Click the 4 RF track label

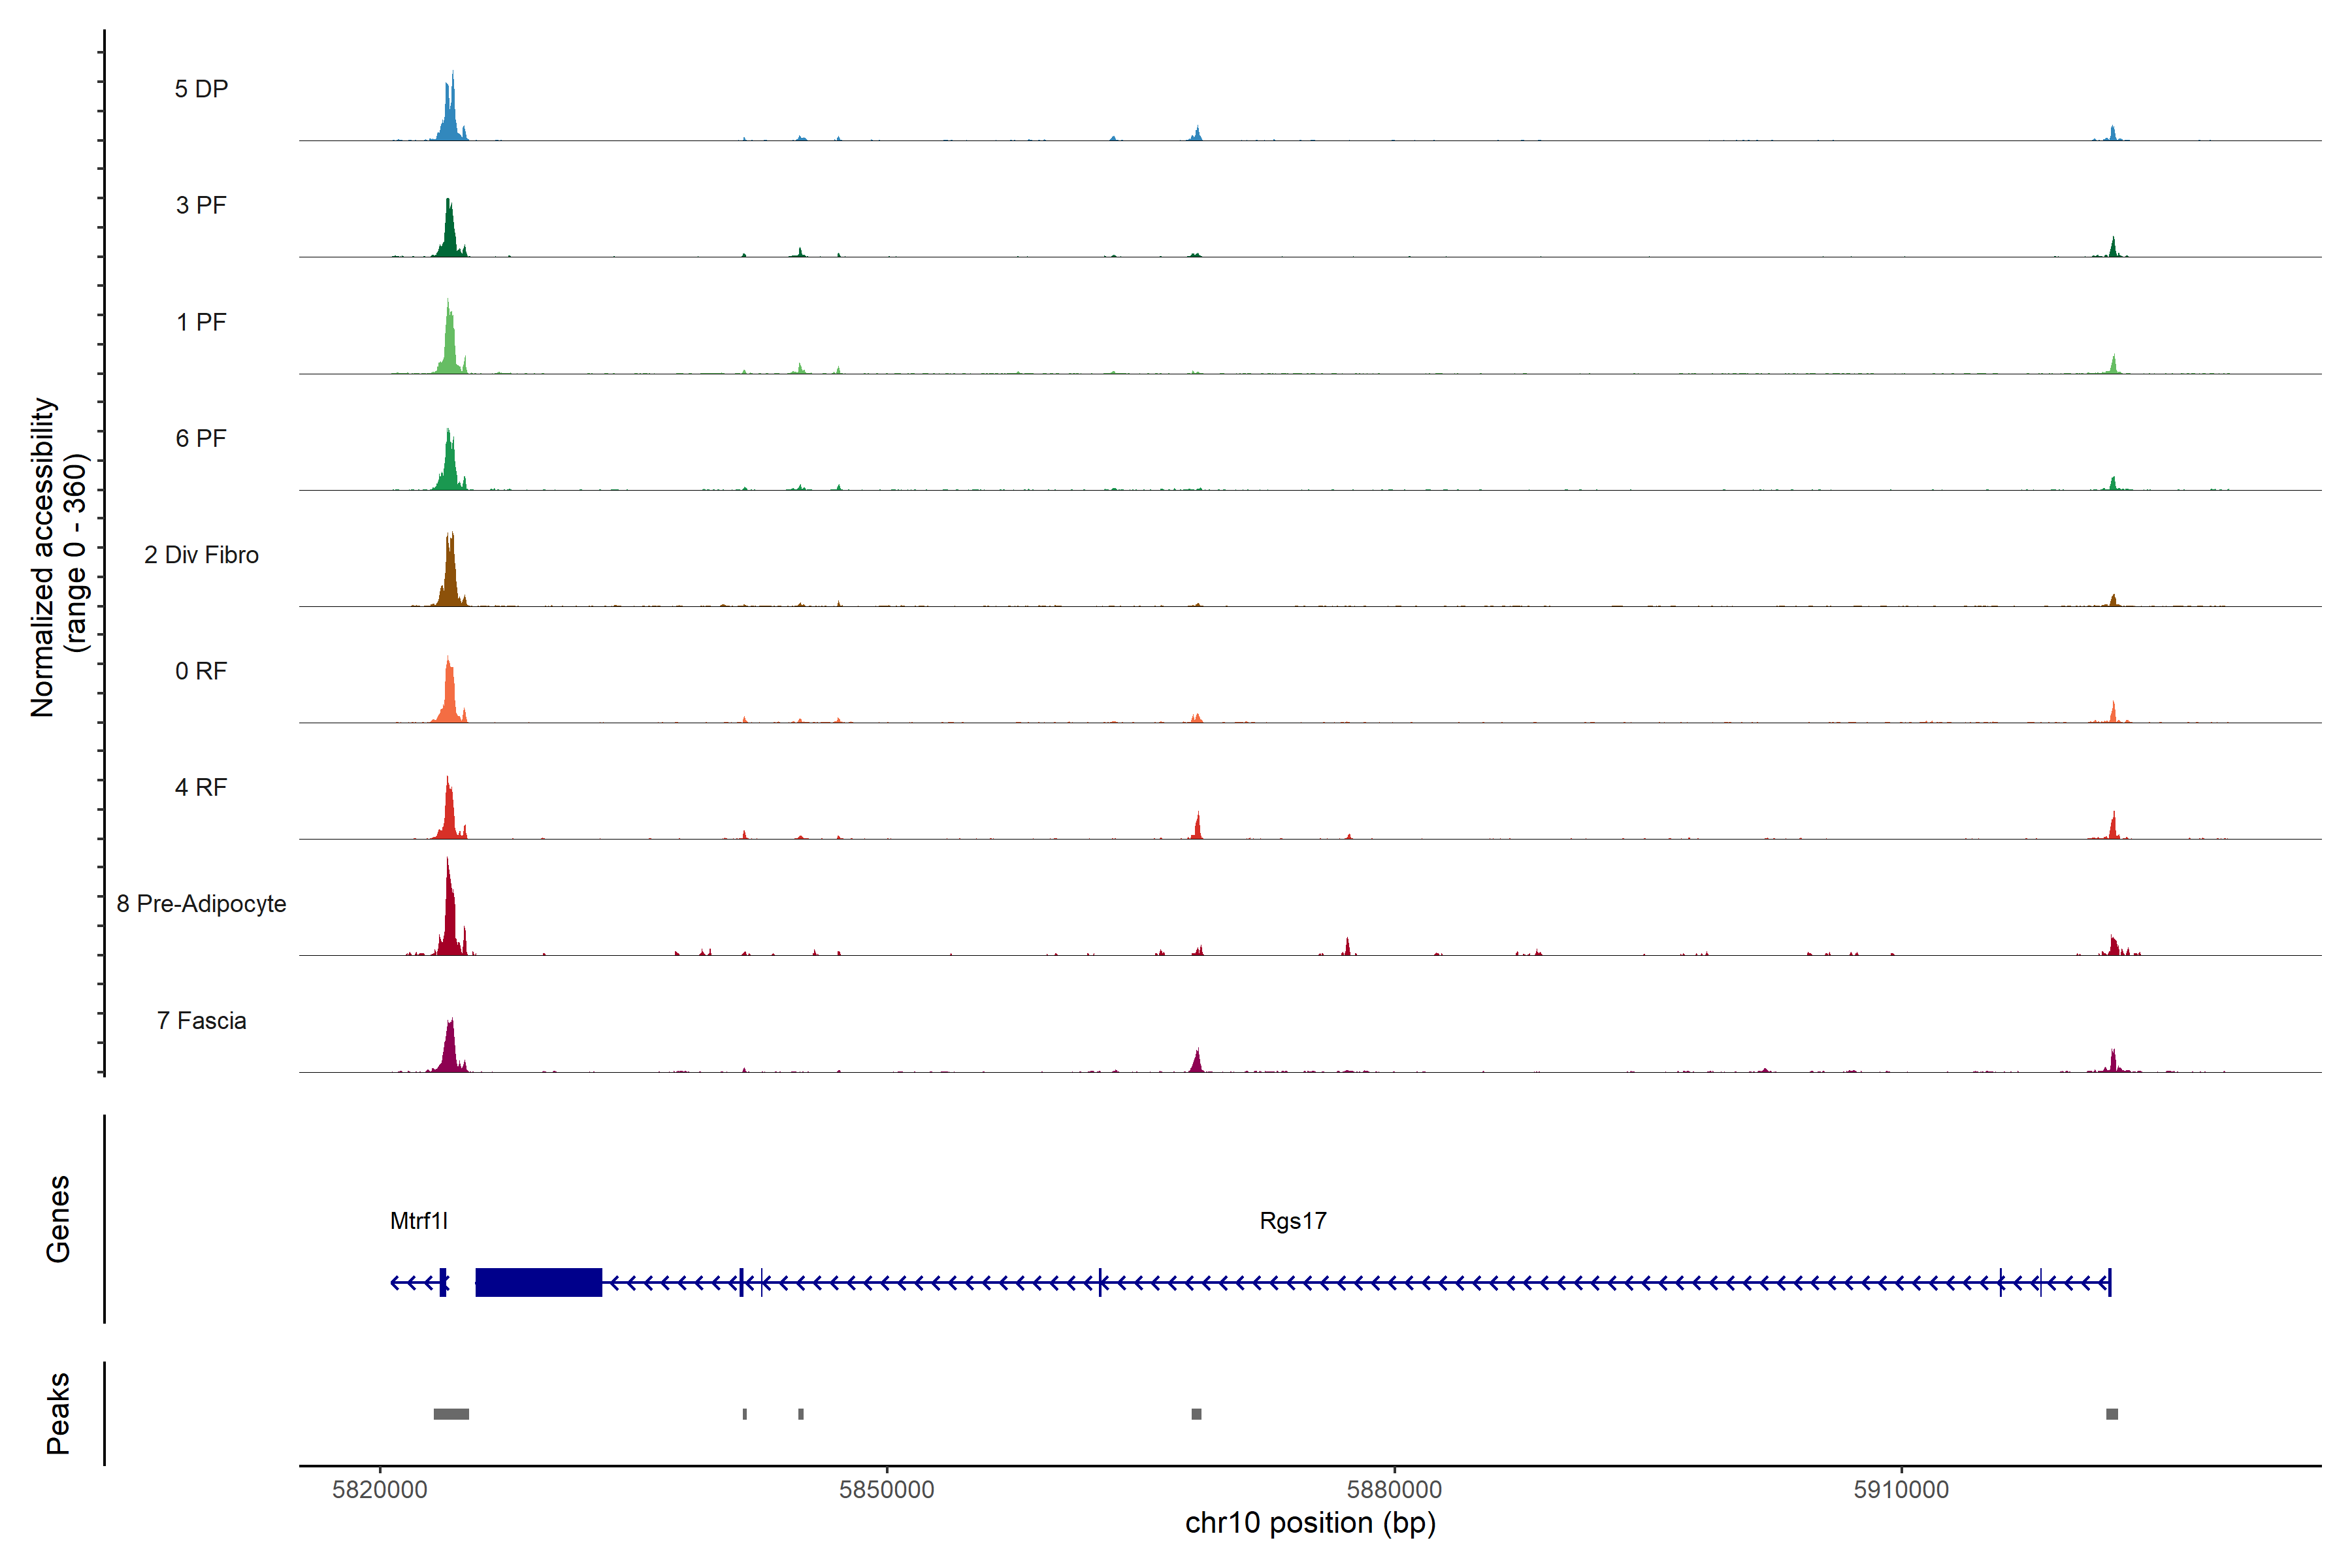click(201, 787)
